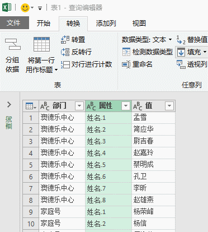The width and height of the screenshot is (208, 232).
Task: Click the 姓名.4 cell
Action: [x=108, y=153]
